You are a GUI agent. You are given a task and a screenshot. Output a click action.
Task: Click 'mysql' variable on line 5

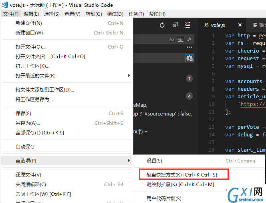tap(245, 66)
